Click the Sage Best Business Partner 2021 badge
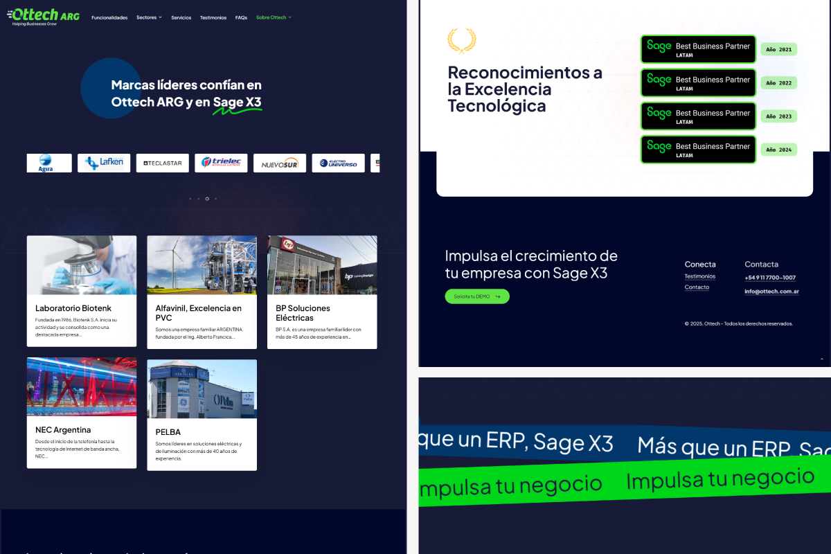Screen dimensions: 831x554 coord(698,49)
